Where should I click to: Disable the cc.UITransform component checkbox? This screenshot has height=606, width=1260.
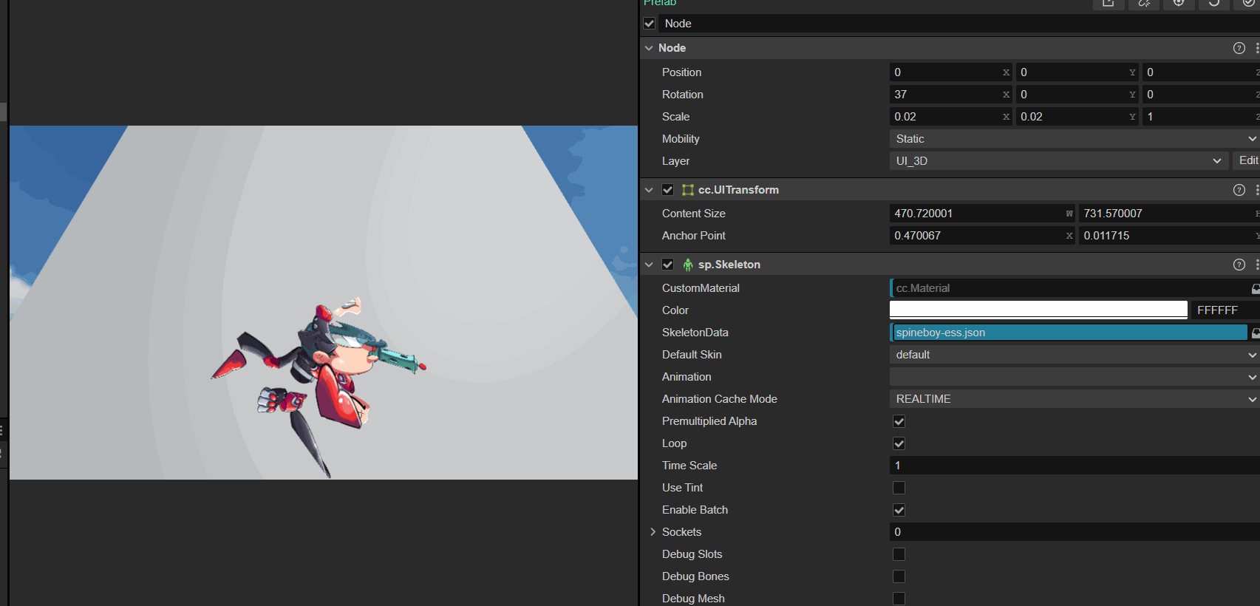tap(668, 190)
